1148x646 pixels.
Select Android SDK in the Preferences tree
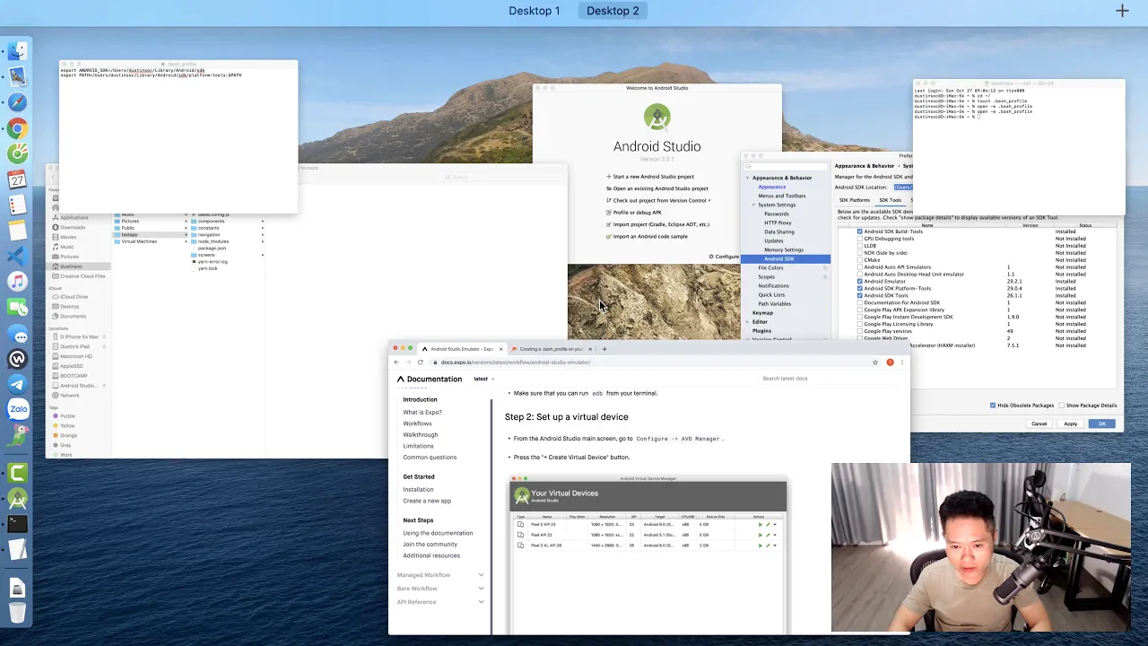(x=779, y=258)
